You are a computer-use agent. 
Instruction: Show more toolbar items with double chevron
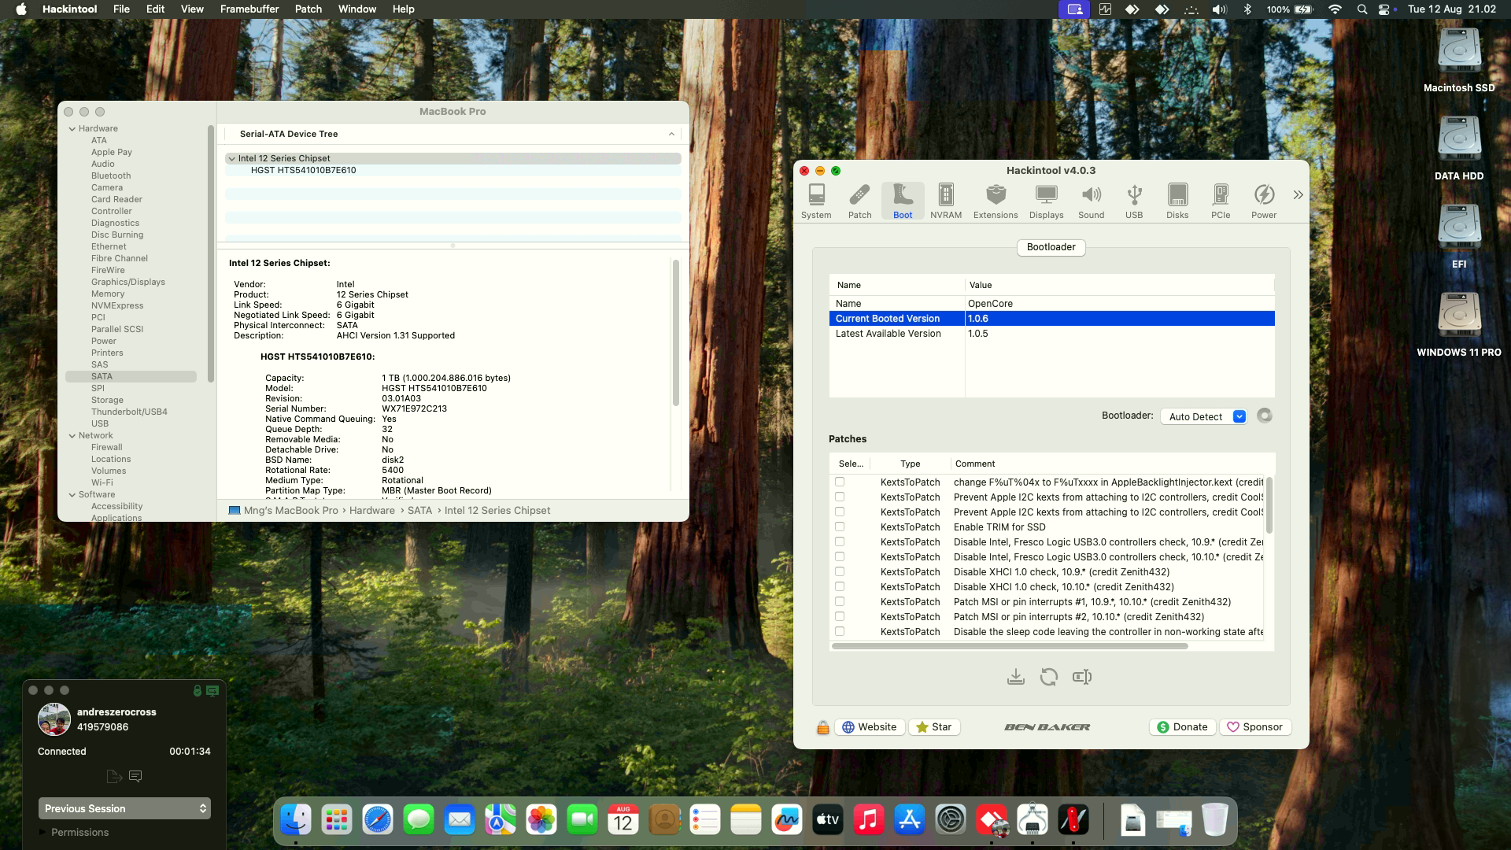coord(1298,195)
